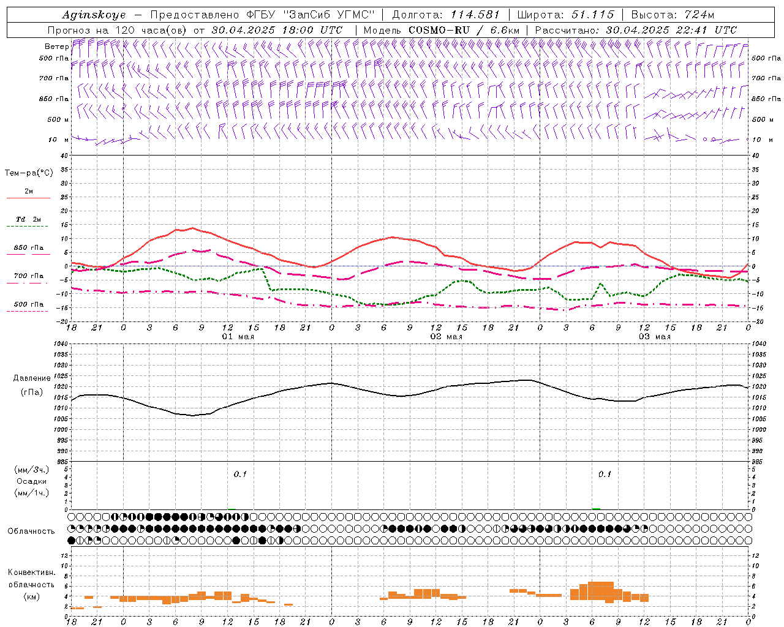Click the station name Aginskoye in the header

coord(94,15)
